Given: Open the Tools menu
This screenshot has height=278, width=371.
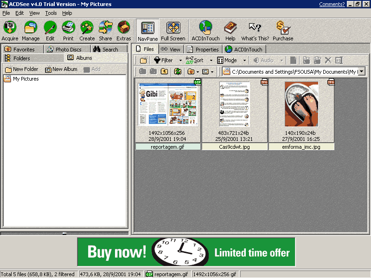Looking at the screenshot, I should 51,13.
